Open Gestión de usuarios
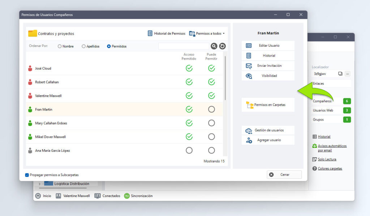This screenshot has height=216, width=370. pos(268,130)
